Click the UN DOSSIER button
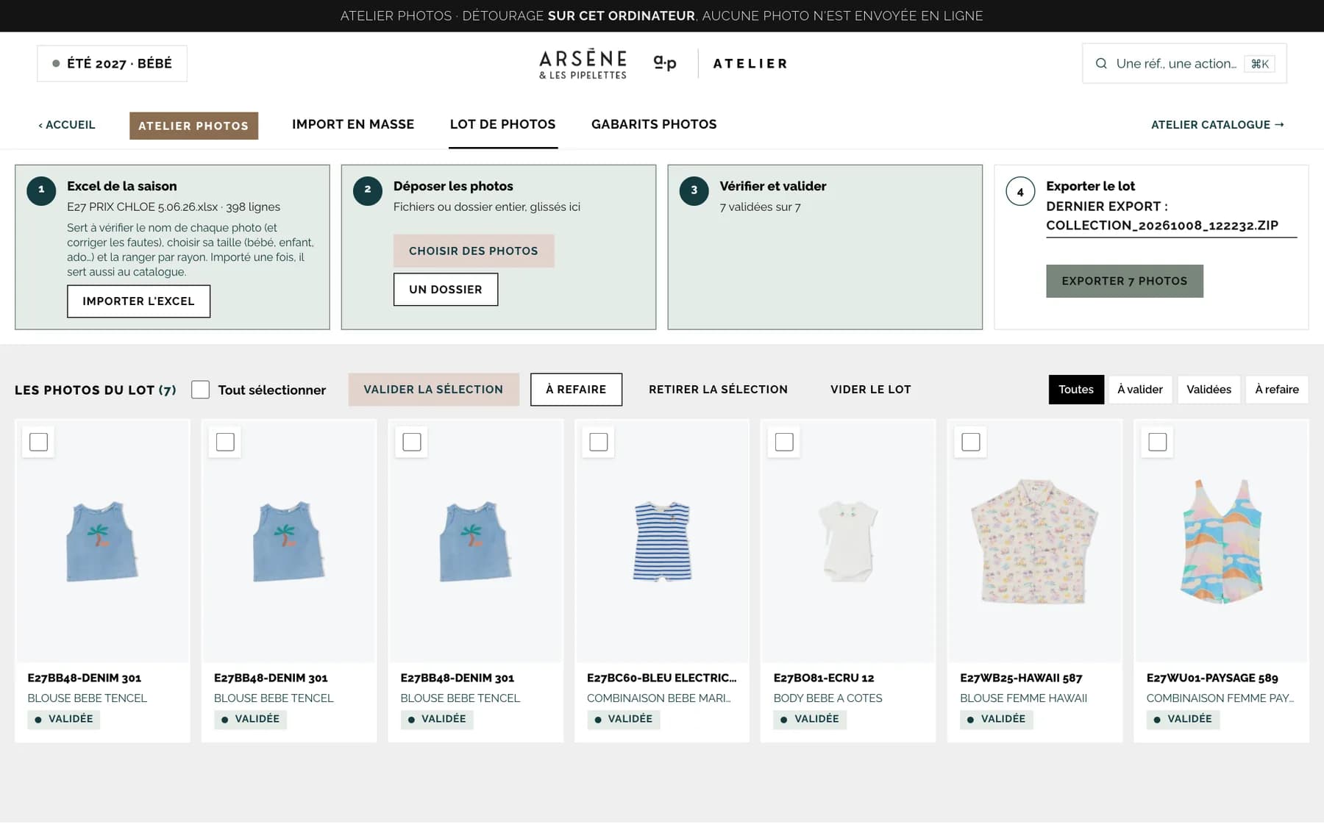1324x827 pixels. [446, 290]
